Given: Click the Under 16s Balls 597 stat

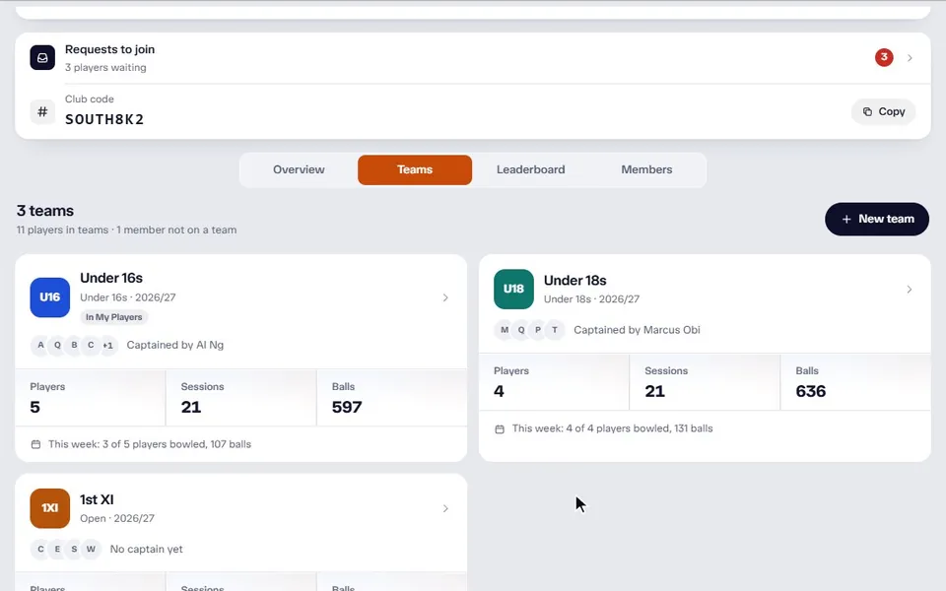Looking at the screenshot, I should (391, 398).
